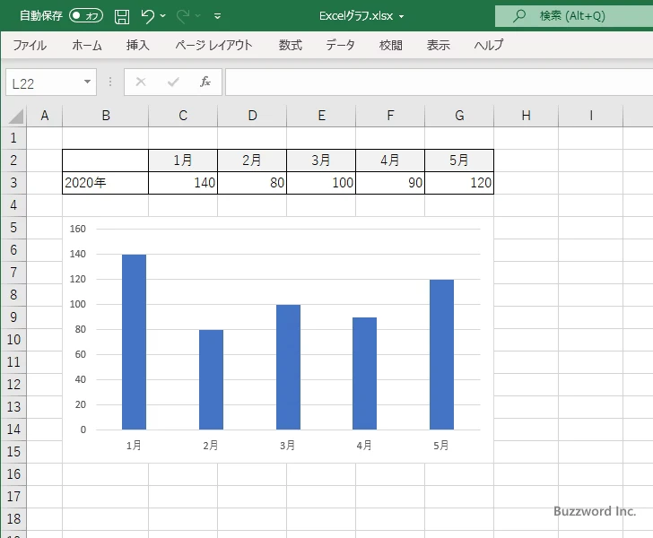Click the formula bar Cancel X icon
The width and height of the screenshot is (653, 538).
pyautogui.click(x=141, y=82)
